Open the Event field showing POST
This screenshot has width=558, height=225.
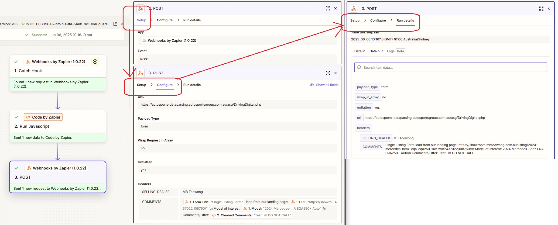pyautogui.click(x=237, y=59)
